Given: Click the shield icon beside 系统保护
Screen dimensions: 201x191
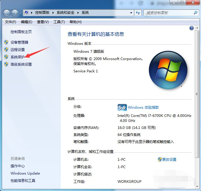Looking at the screenshot, I should click(6, 57).
